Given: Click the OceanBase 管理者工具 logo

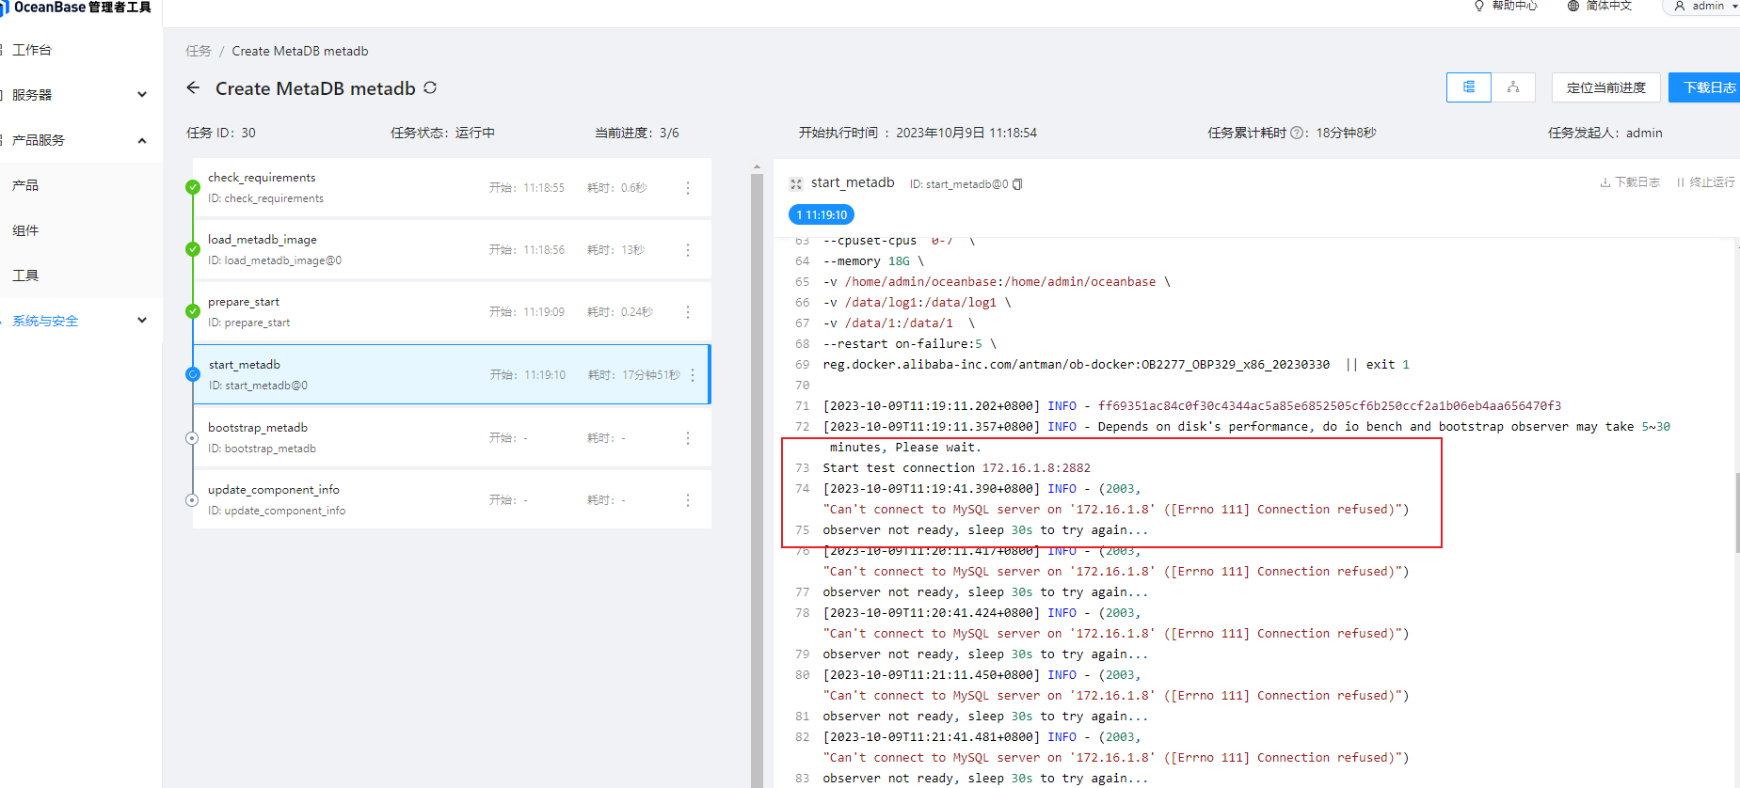Looking at the screenshot, I should tap(77, 8).
